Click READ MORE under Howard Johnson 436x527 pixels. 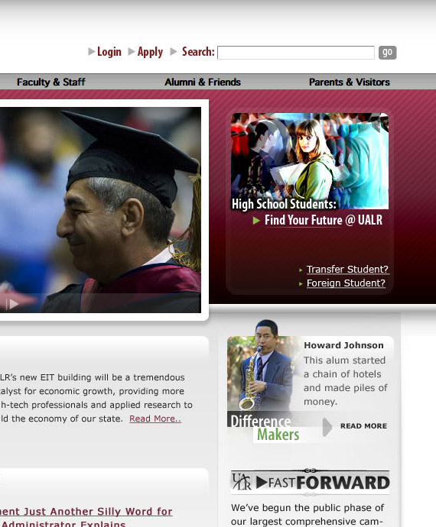tap(363, 426)
